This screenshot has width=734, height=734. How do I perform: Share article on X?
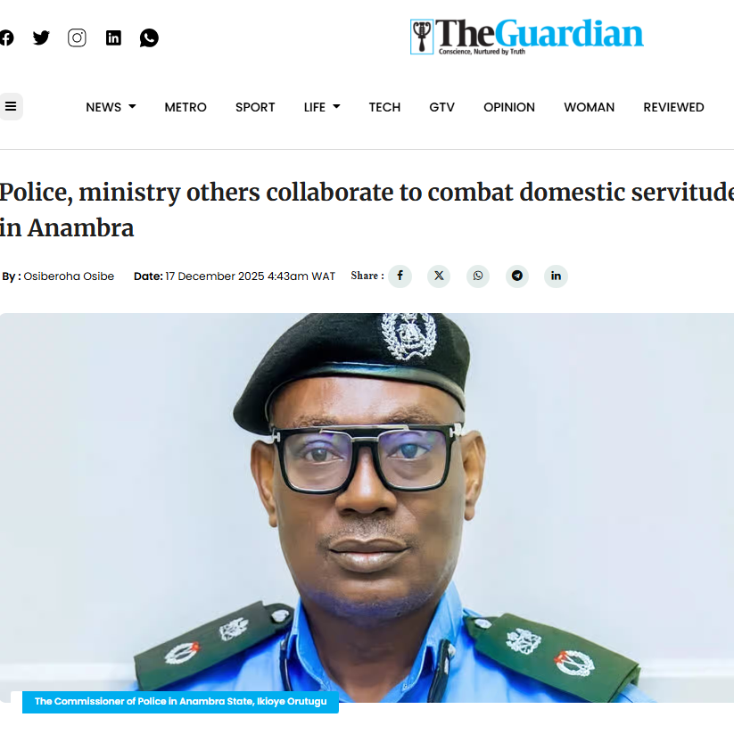439,276
